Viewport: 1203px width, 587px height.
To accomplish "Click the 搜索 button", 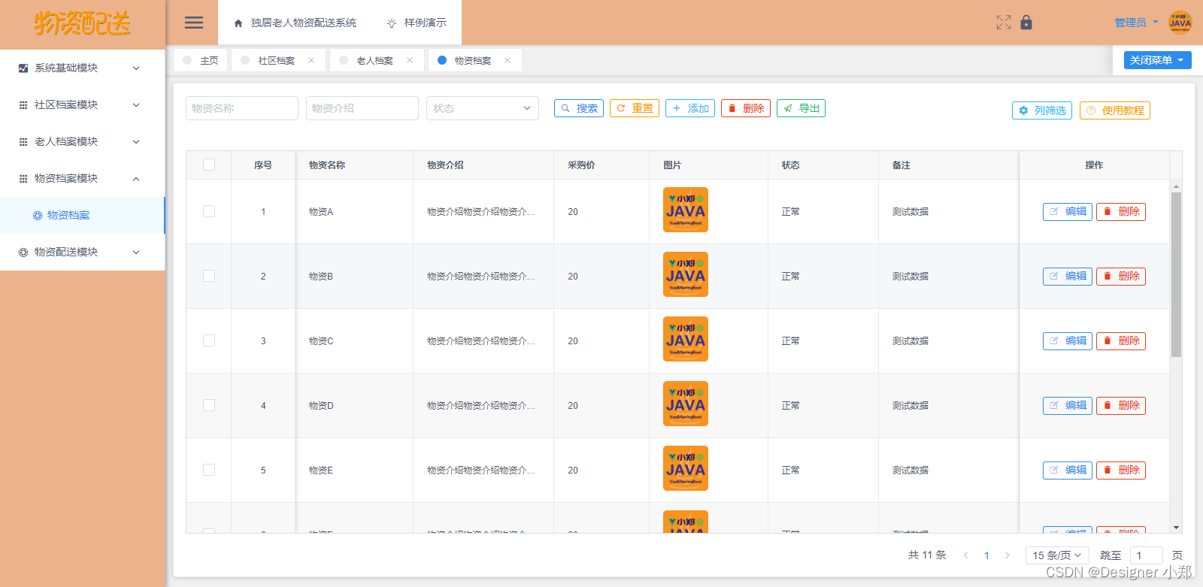I will [x=579, y=108].
